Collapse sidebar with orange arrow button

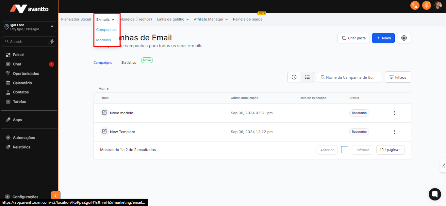point(56,196)
